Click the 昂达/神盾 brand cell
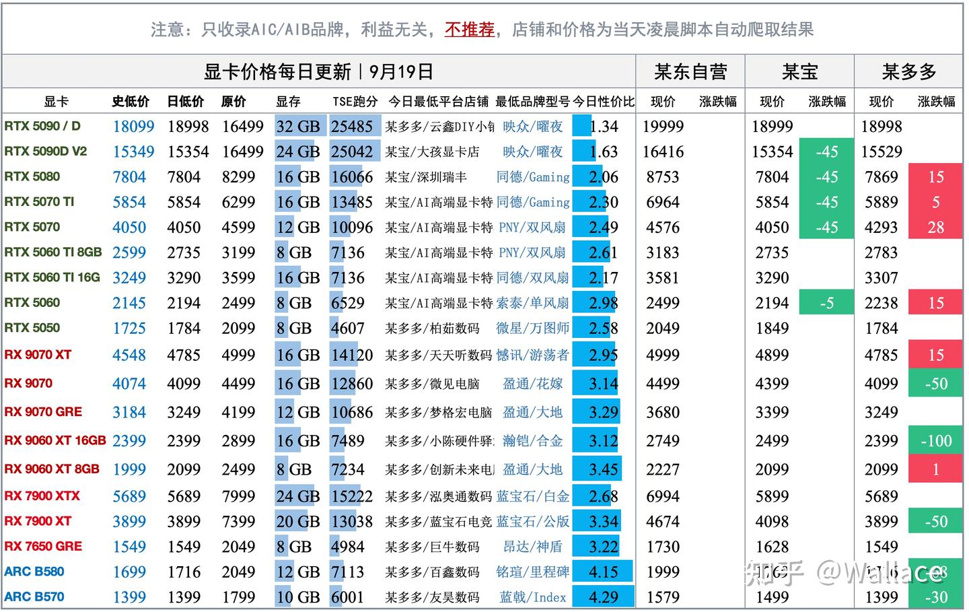 click(532, 547)
